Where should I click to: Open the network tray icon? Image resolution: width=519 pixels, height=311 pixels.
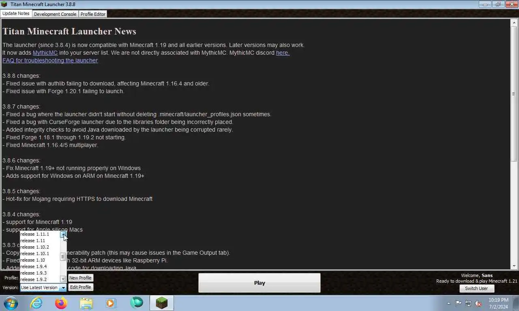point(468,303)
